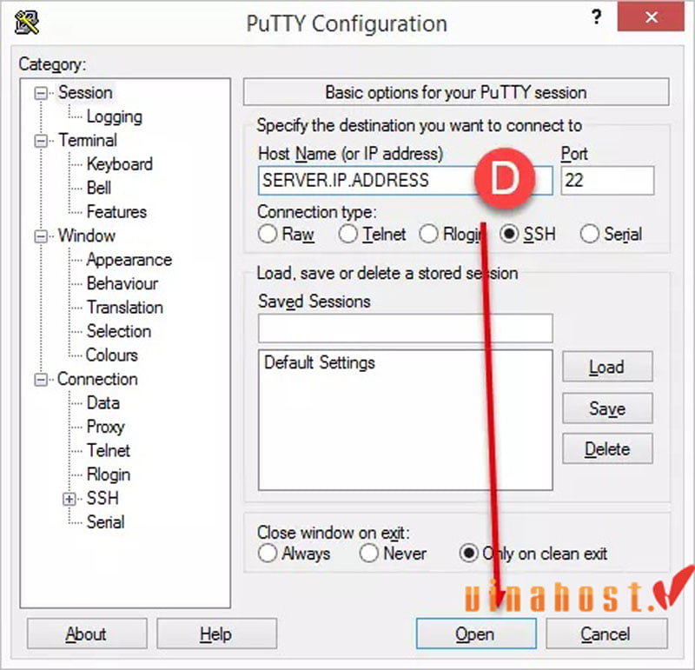Load the Default Settings session
This screenshot has width=695, height=670.
[606, 367]
